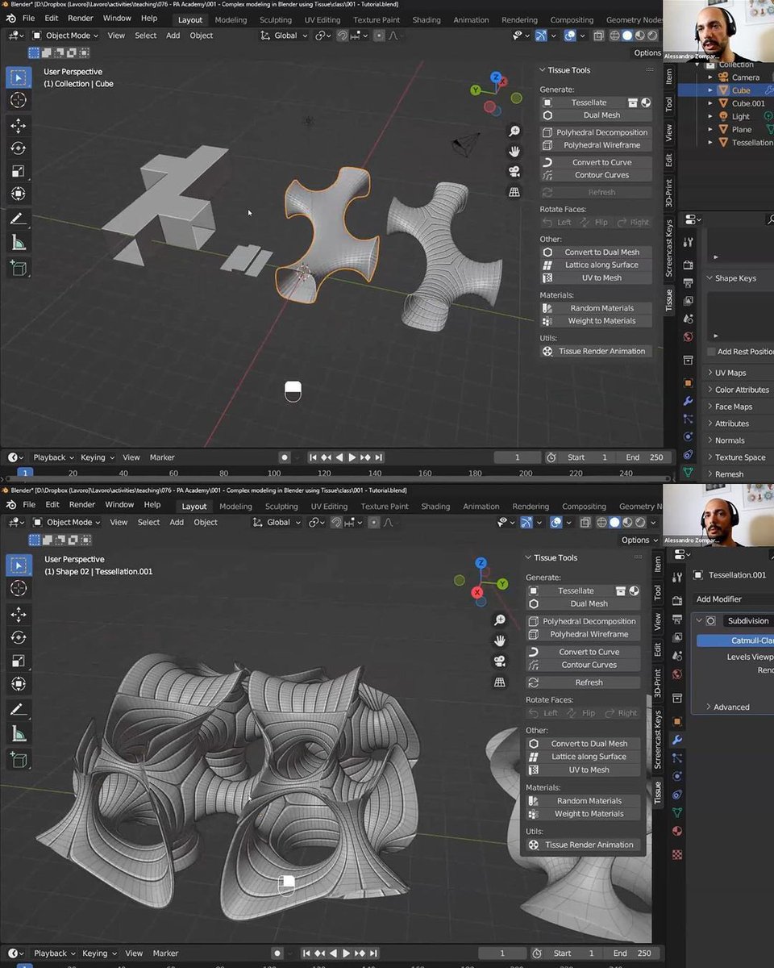774x968 pixels.
Task: Click the End frame 250 field
Action: 645,457
